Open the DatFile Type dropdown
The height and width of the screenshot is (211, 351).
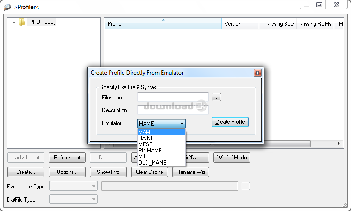pyautogui.click(x=73, y=199)
